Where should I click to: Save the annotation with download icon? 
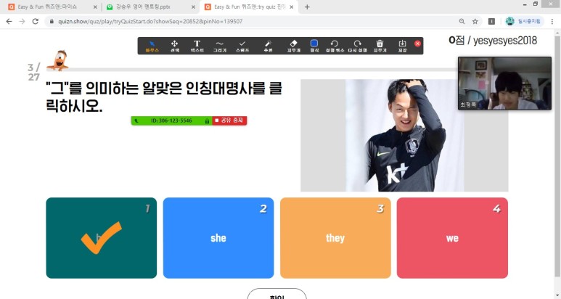[x=403, y=46]
